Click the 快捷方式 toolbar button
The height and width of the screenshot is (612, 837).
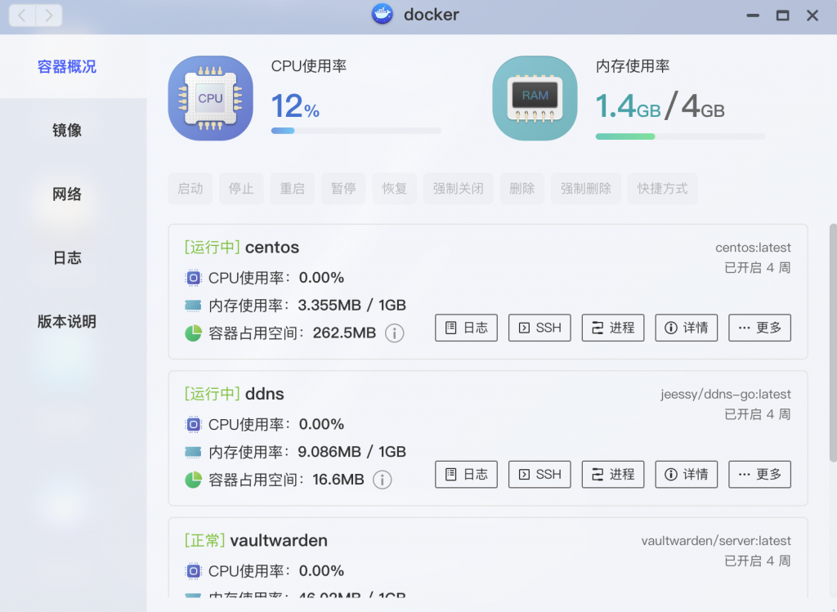point(662,189)
